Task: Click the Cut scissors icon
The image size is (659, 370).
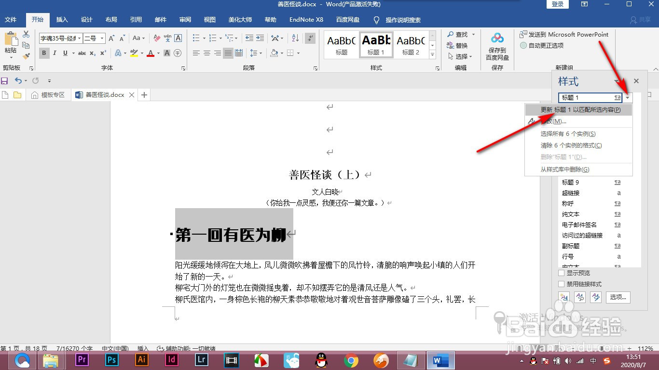Action: click(x=26, y=34)
